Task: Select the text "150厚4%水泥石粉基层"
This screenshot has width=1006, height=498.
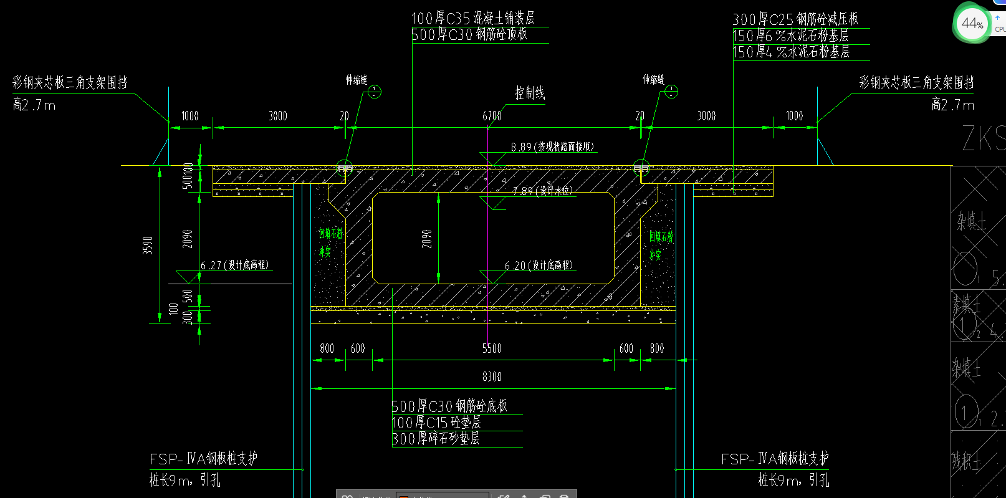Action: (x=791, y=52)
